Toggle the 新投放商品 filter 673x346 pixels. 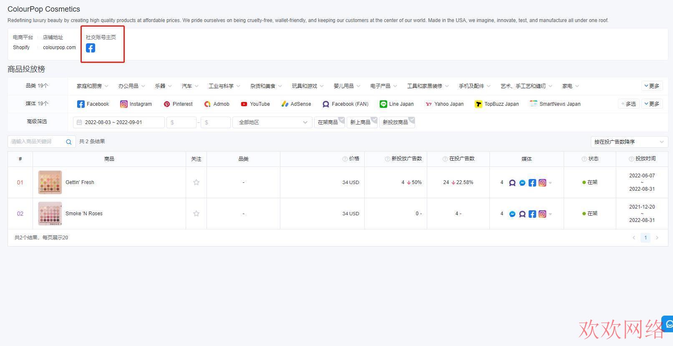pyautogui.click(x=397, y=122)
